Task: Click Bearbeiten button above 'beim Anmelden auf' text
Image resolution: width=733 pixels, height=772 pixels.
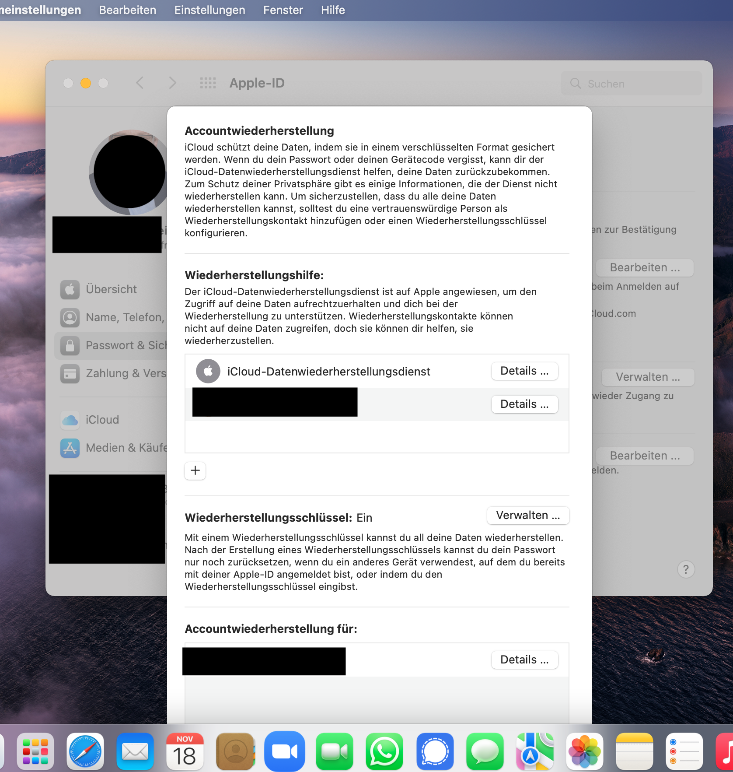Action: [645, 267]
